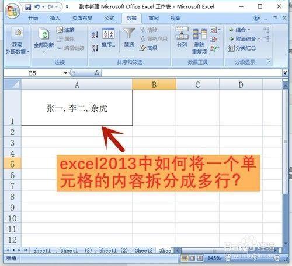
Task: Open Name Box dropdown arrow
Action: coord(65,73)
